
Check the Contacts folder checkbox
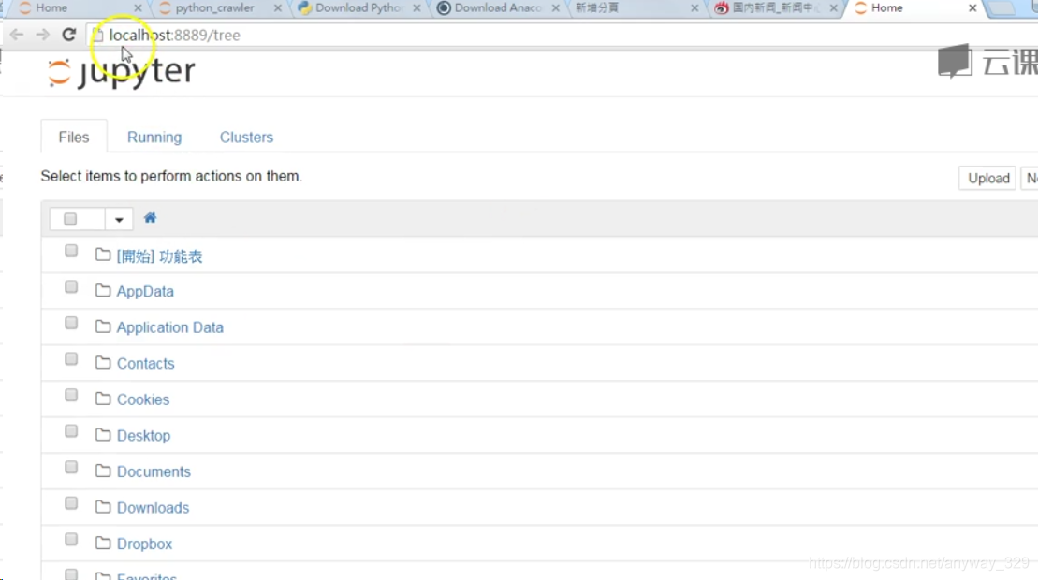[71, 359]
